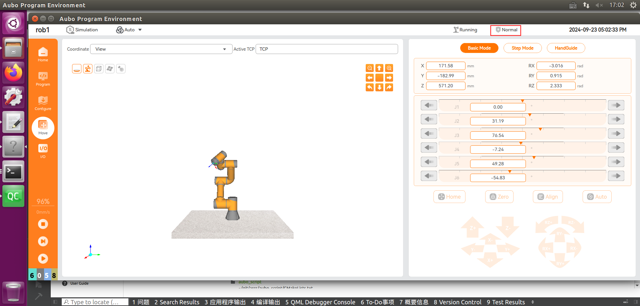The height and width of the screenshot is (306, 640).
Task: Rotate the 3D view clockwise
Action: pos(389,87)
